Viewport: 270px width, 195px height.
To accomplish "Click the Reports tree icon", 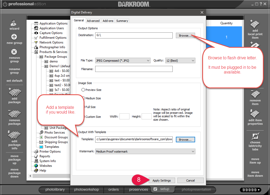I will point(36,156).
